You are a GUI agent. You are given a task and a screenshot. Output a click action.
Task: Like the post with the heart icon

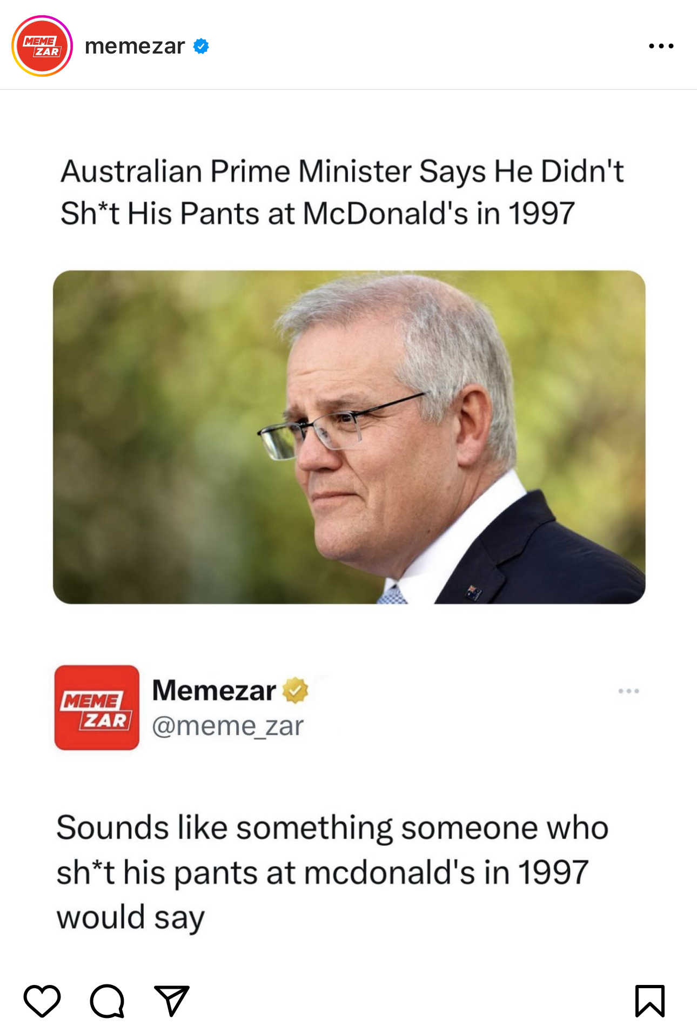click(42, 1001)
